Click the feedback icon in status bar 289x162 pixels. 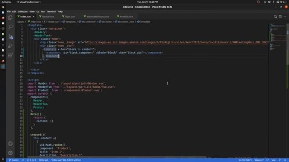pyautogui.click(x=280, y=160)
